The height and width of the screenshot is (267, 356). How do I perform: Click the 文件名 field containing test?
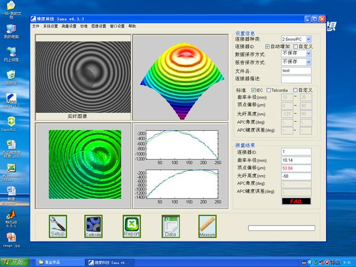(296, 70)
